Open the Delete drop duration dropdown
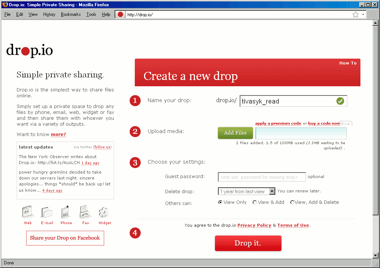Image resolution: width=380 pixels, height=268 pixels. (x=246, y=191)
